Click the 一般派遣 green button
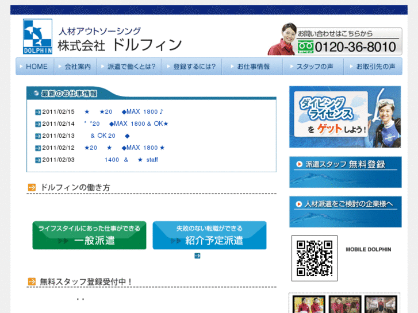 (89, 235)
